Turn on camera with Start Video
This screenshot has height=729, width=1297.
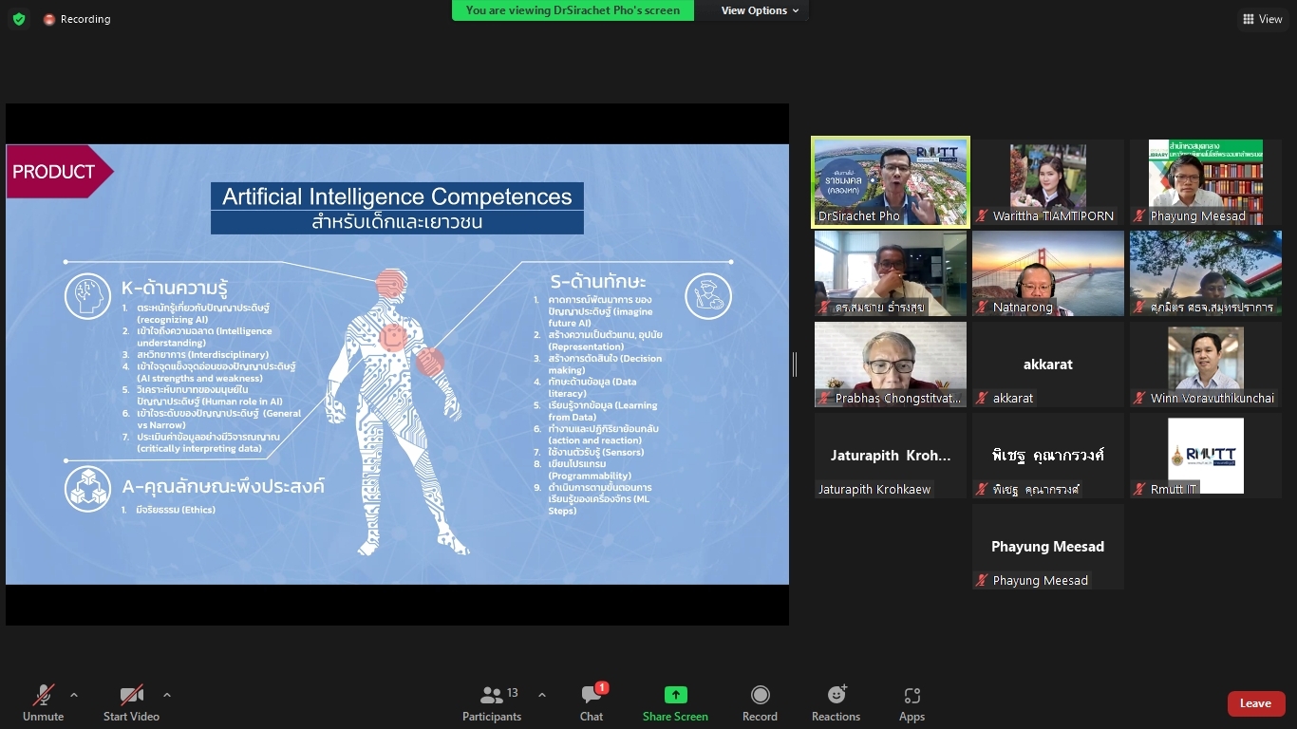(x=131, y=703)
